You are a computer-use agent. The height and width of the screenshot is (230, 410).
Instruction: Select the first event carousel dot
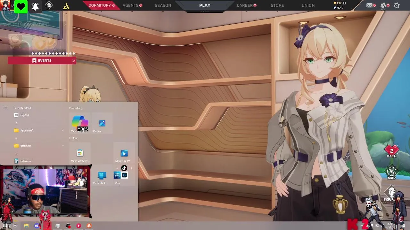click(x=33, y=53)
